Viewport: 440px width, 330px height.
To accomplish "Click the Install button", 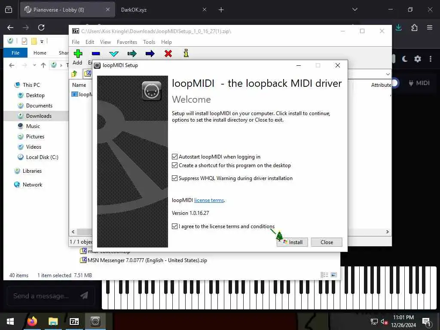I will [292, 242].
